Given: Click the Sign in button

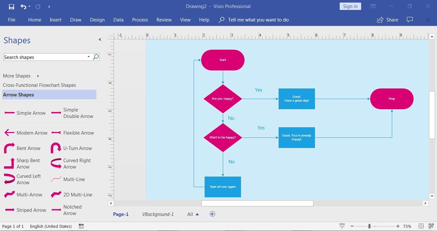Looking at the screenshot, I should coord(350,6).
